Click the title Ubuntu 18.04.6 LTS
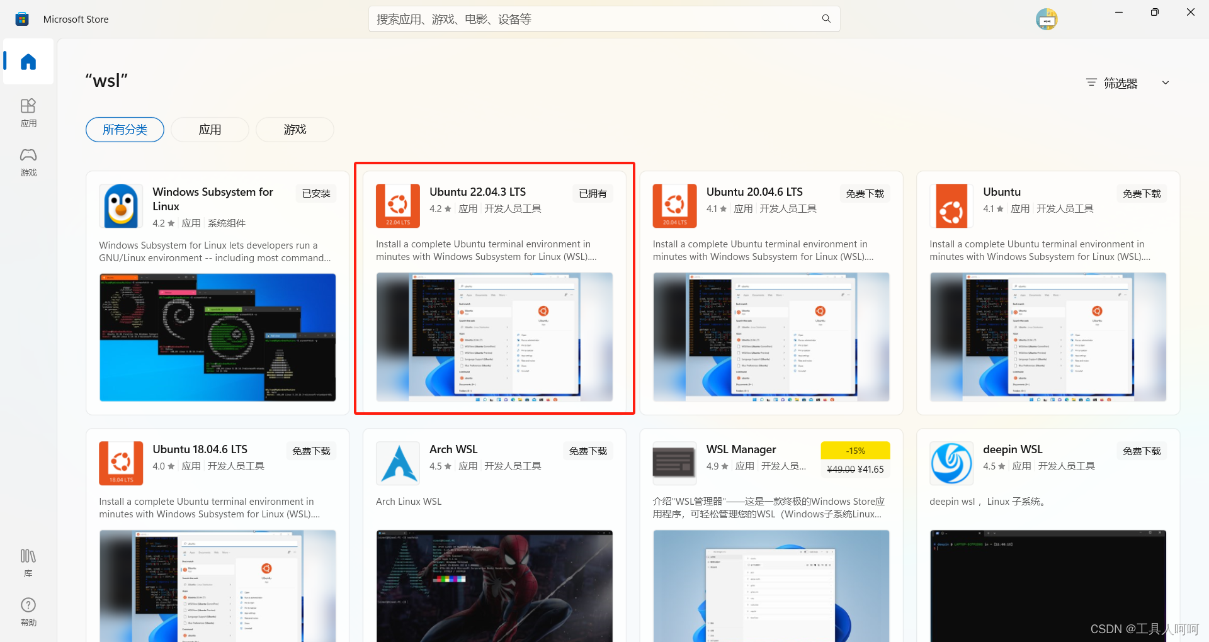Viewport: 1209px width, 642px height. [x=200, y=449]
